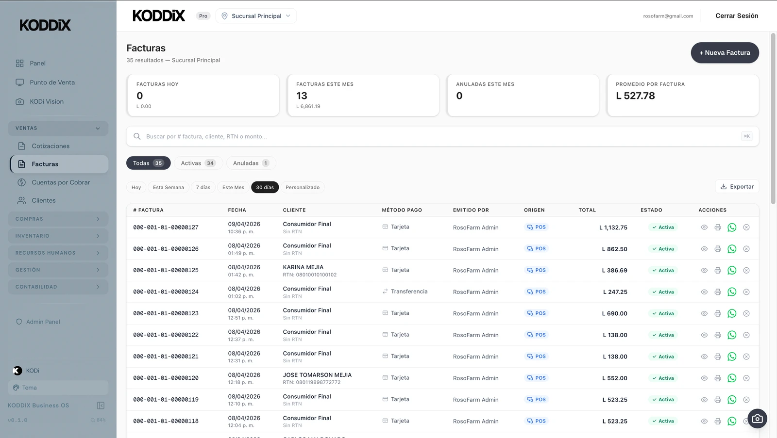Print invoice 00000126 using printer icon
The width and height of the screenshot is (777, 438).
[718, 249]
